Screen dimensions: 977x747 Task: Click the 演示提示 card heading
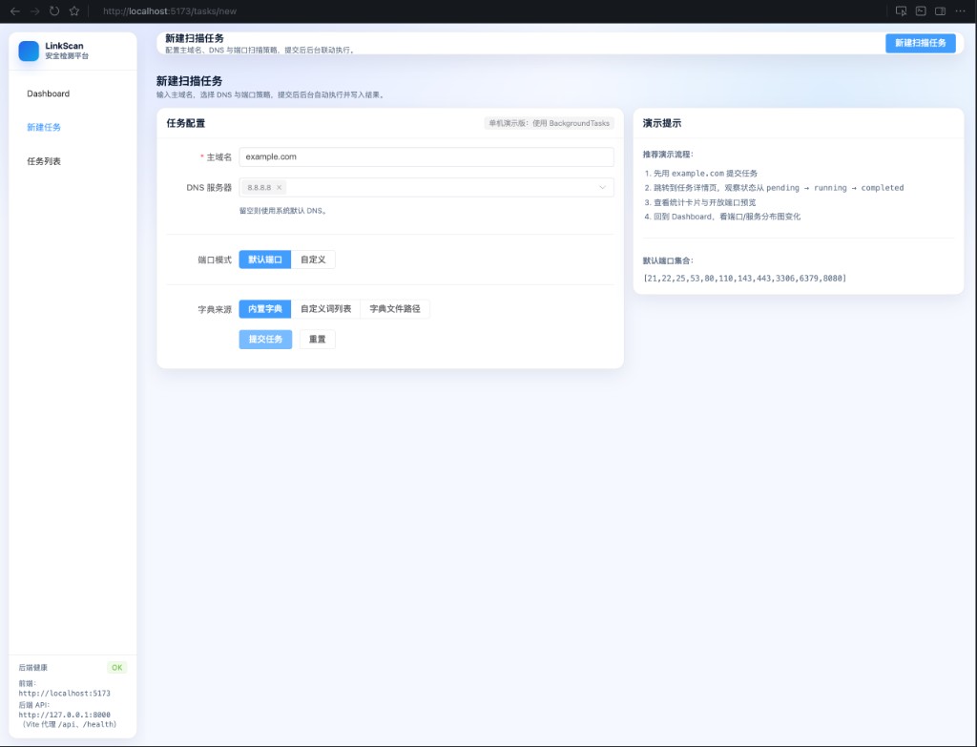coord(662,123)
